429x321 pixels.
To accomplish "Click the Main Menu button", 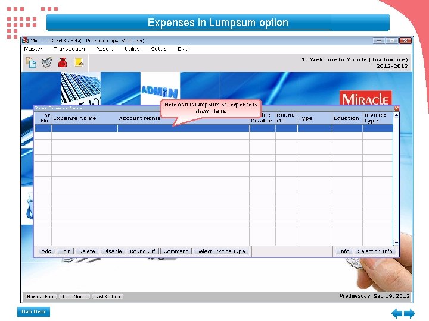I will coord(33,311).
